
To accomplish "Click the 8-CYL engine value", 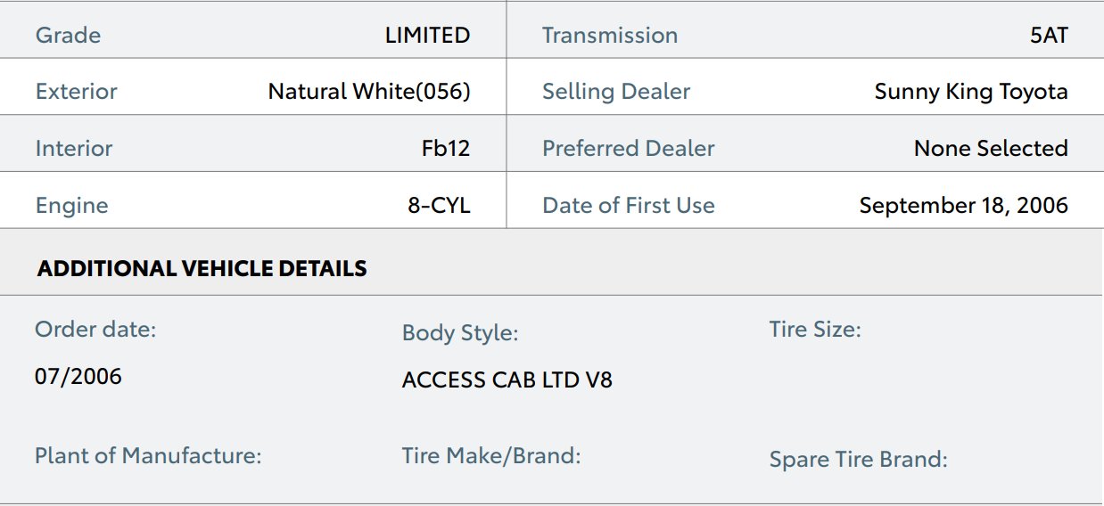I will tap(439, 205).
